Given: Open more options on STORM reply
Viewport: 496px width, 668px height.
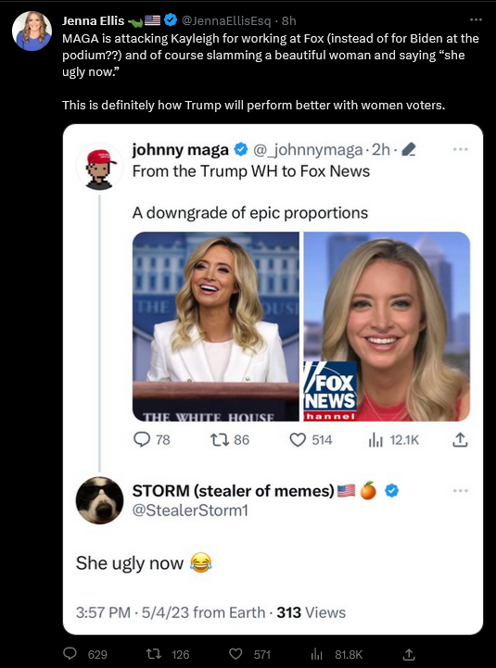Looking at the screenshot, I should point(461,491).
